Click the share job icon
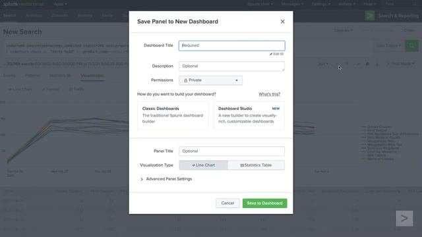422x237 pixels. (x=358, y=64)
